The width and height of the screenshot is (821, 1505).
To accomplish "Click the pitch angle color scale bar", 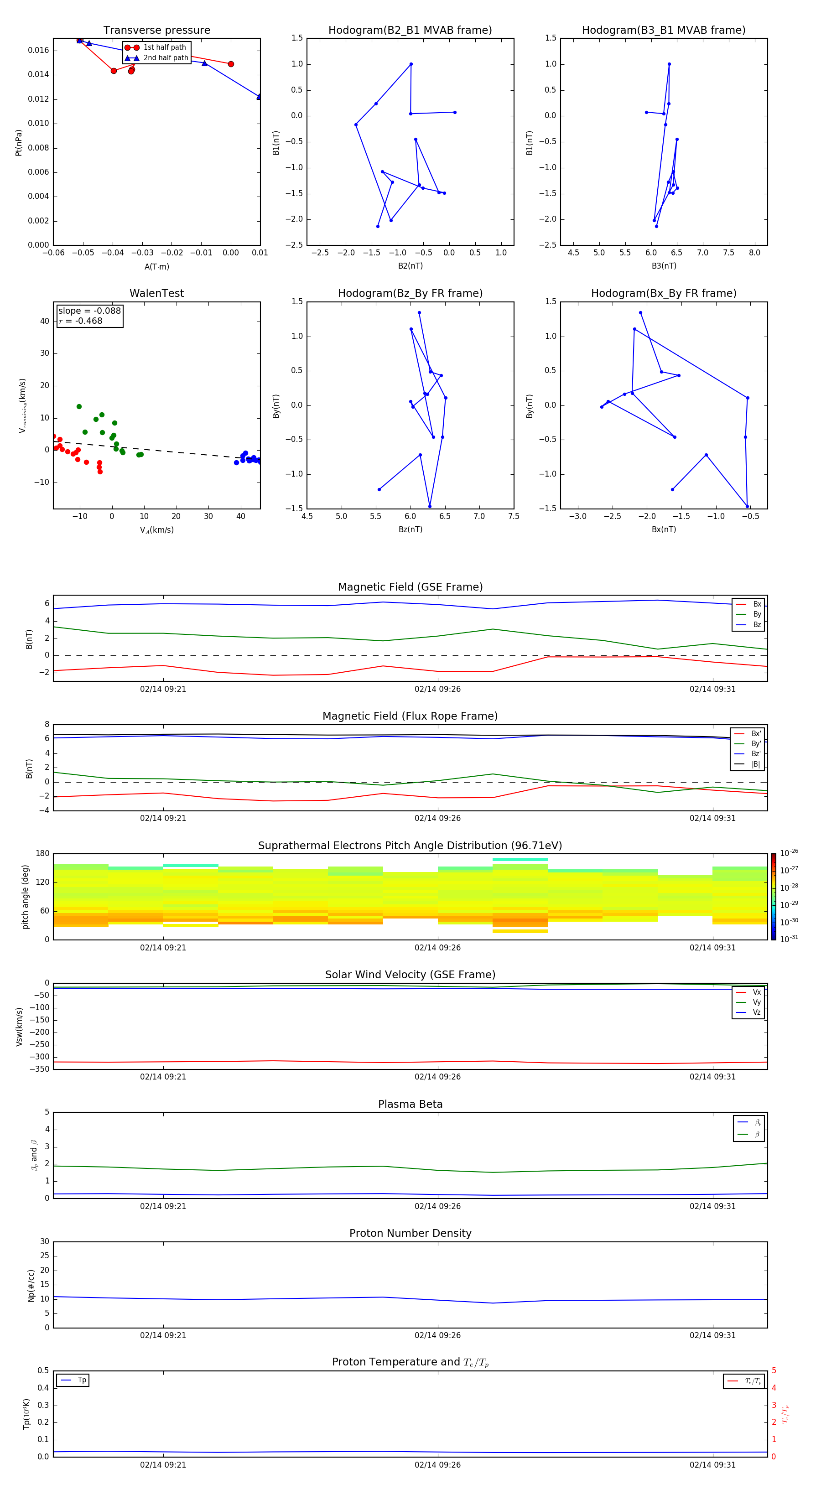I will pyautogui.click(x=774, y=897).
